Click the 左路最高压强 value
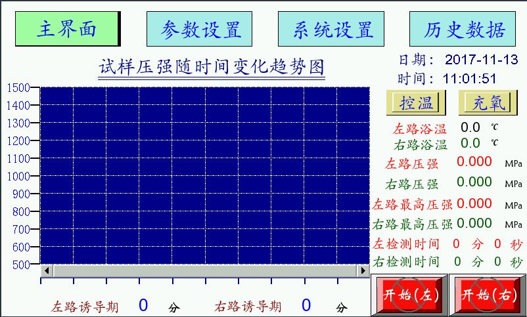 click(x=474, y=203)
